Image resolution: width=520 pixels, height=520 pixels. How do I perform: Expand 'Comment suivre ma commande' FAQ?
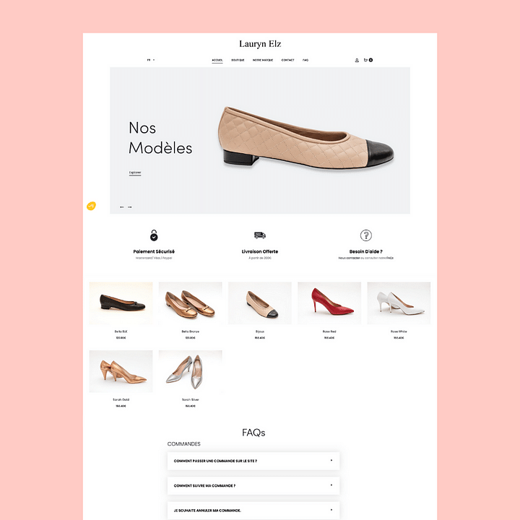tap(253, 485)
